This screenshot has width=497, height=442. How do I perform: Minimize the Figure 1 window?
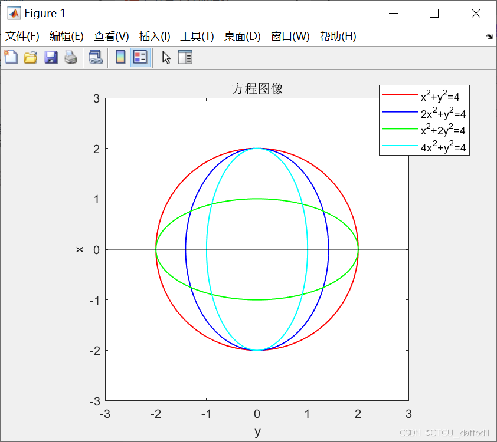tap(393, 14)
